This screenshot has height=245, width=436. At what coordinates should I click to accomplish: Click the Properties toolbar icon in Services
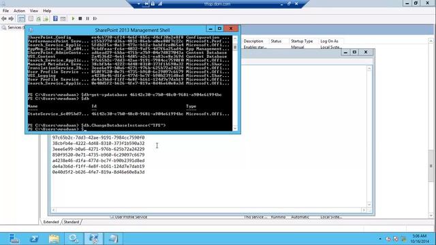pos(31,18)
